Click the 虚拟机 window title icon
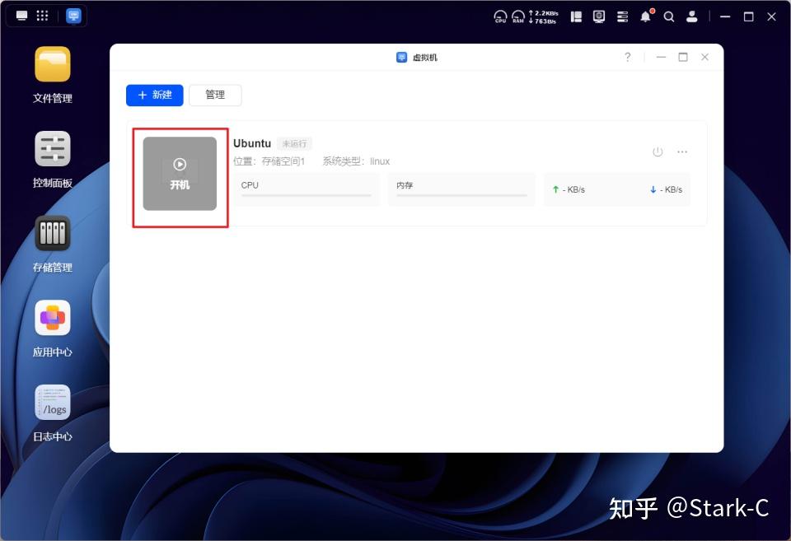791x541 pixels. 401,58
